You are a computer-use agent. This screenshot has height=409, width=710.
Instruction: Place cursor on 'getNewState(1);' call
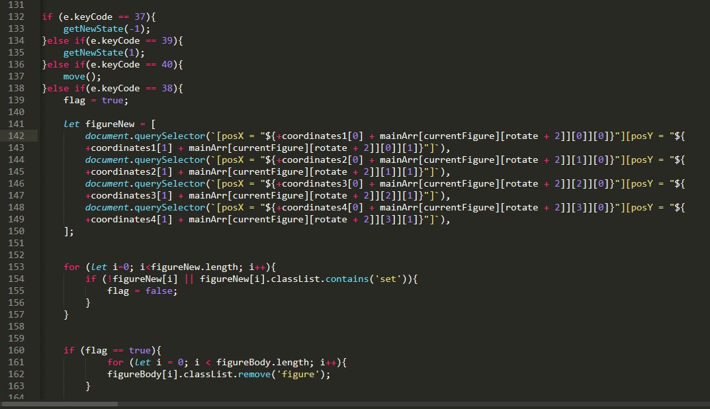point(104,52)
